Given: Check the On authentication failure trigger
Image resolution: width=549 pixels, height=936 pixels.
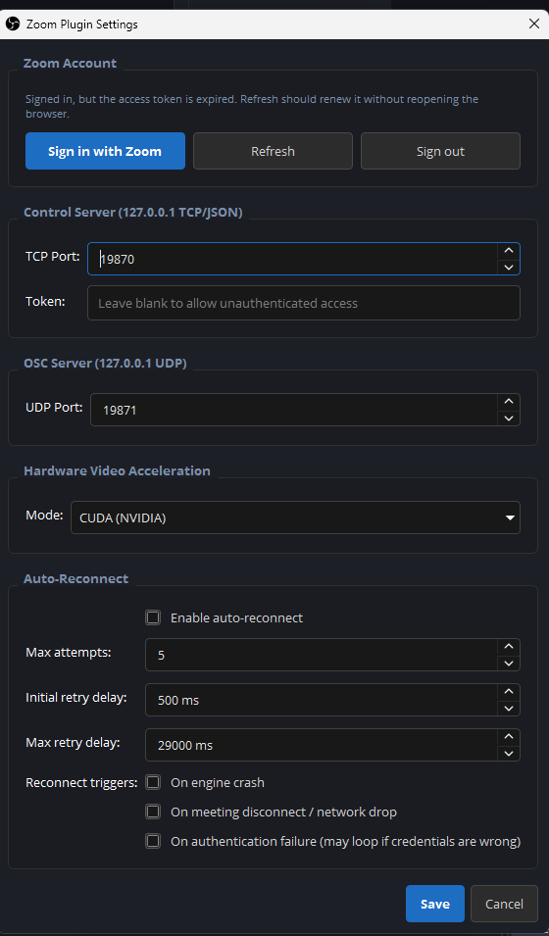Looking at the screenshot, I should [154, 841].
